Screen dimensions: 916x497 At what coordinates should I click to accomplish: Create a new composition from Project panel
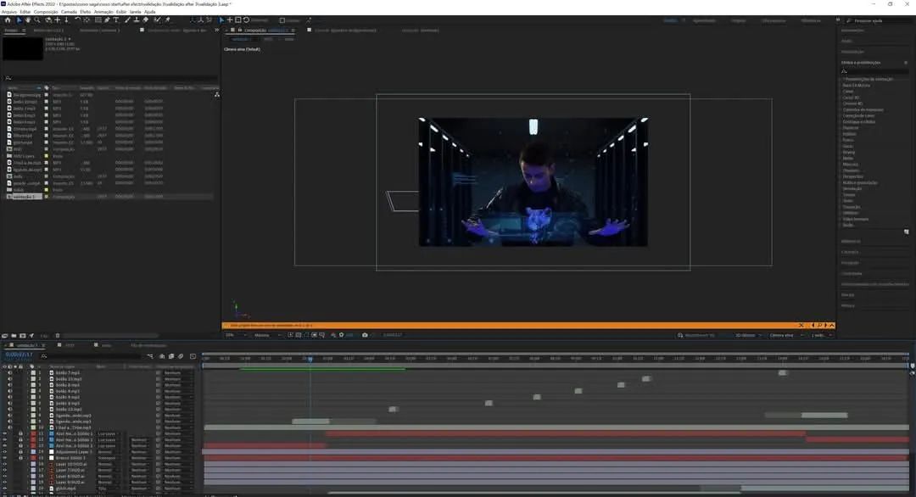[x=22, y=336]
